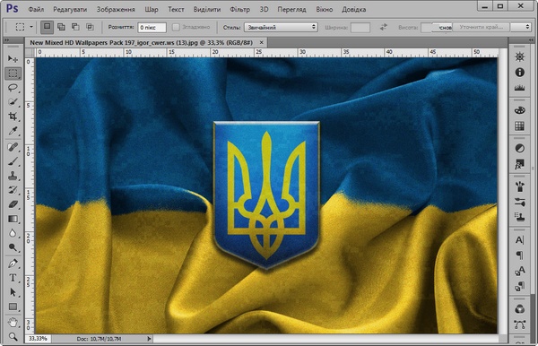Select the Zoom tool in toolbox
Screen dimensions: 538x346
coord(13,337)
